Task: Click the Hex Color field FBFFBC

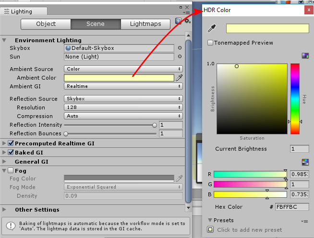Action: click(292, 207)
